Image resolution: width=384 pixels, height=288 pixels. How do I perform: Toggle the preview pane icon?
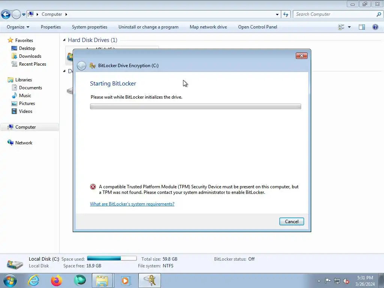[362, 27]
